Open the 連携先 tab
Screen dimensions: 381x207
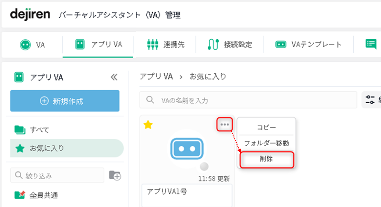[x=166, y=45]
